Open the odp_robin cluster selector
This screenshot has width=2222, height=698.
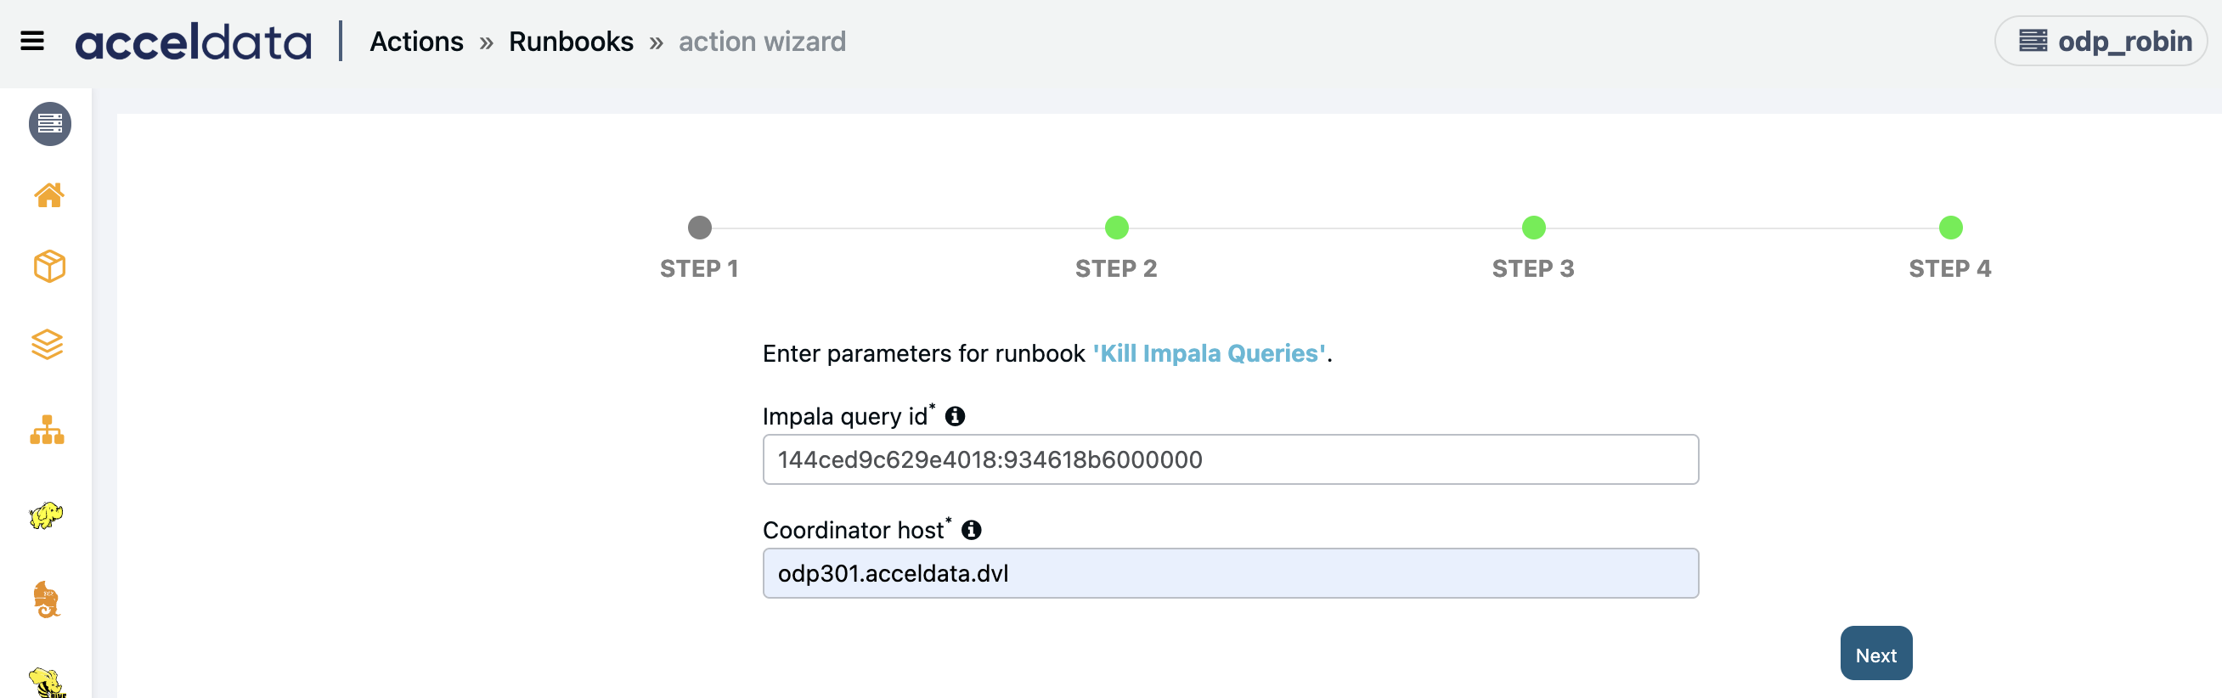[x=2101, y=41]
